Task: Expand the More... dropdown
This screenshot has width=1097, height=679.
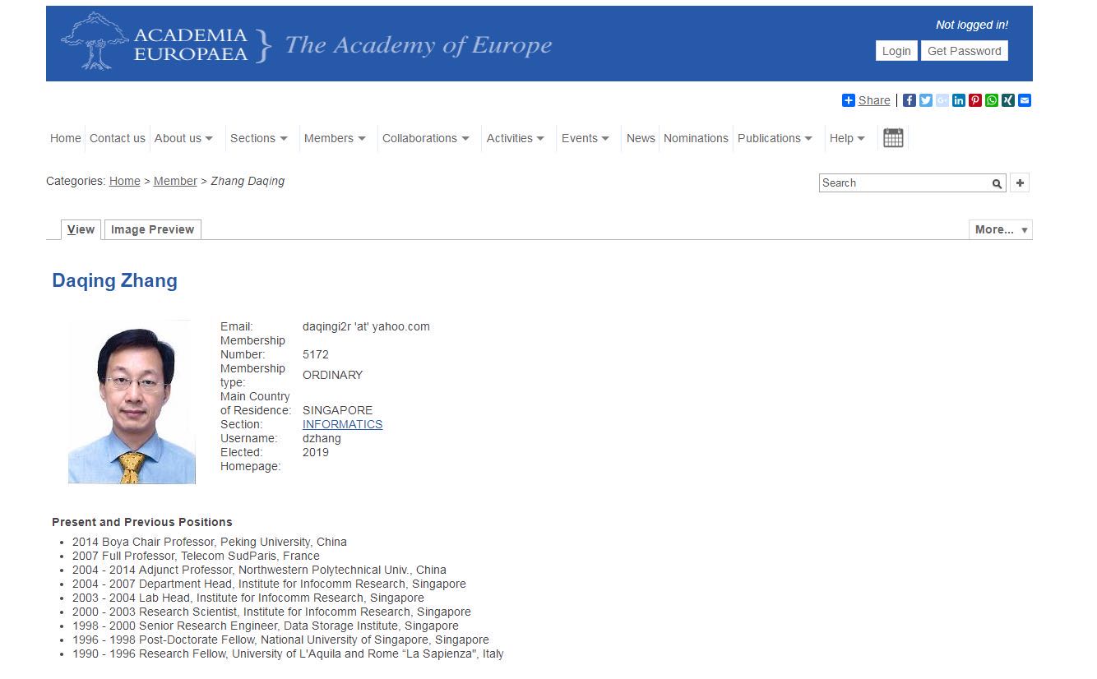Action: (x=1000, y=230)
